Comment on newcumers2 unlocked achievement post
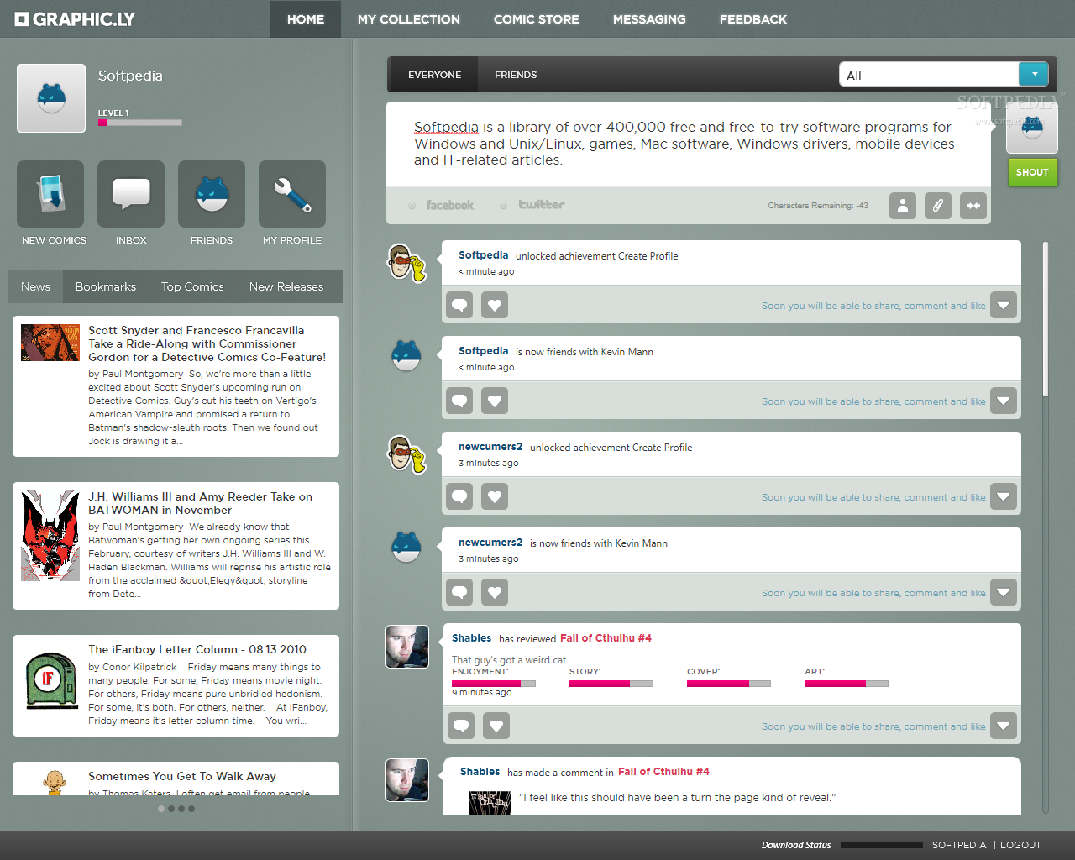The height and width of the screenshot is (860, 1075). [x=459, y=496]
